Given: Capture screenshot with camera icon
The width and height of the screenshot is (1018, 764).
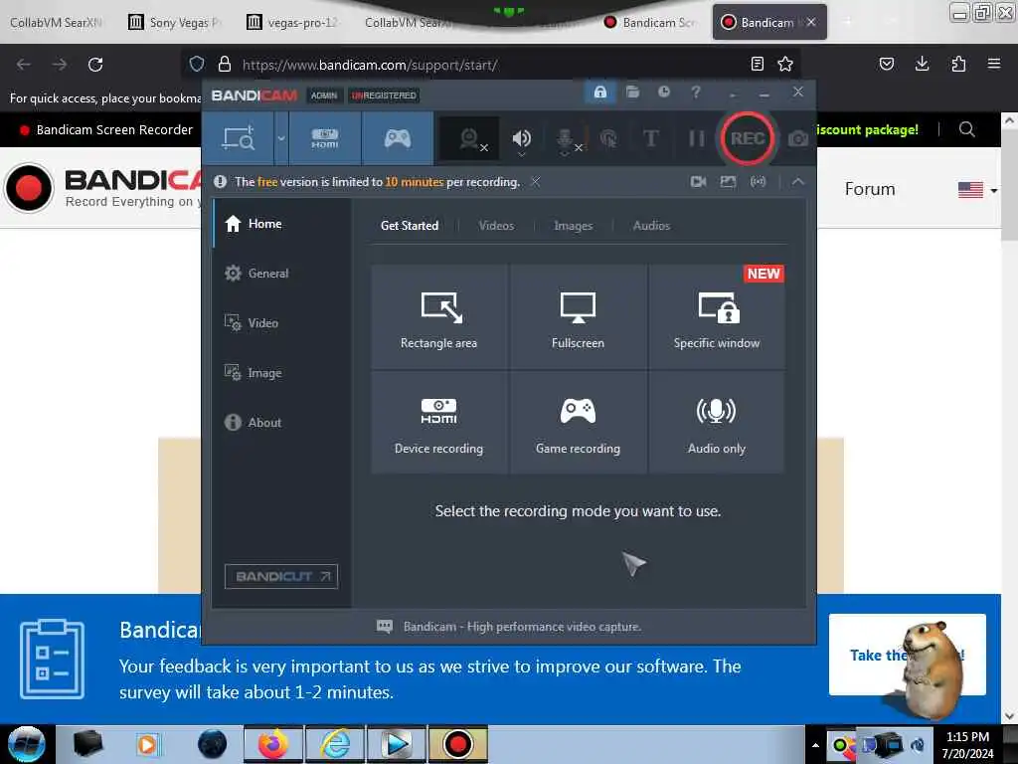Looking at the screenshot, I should click(x=798, y=139).
